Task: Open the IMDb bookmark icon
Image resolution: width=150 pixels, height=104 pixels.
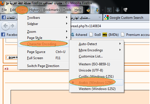Action: [x=105, y=35]
